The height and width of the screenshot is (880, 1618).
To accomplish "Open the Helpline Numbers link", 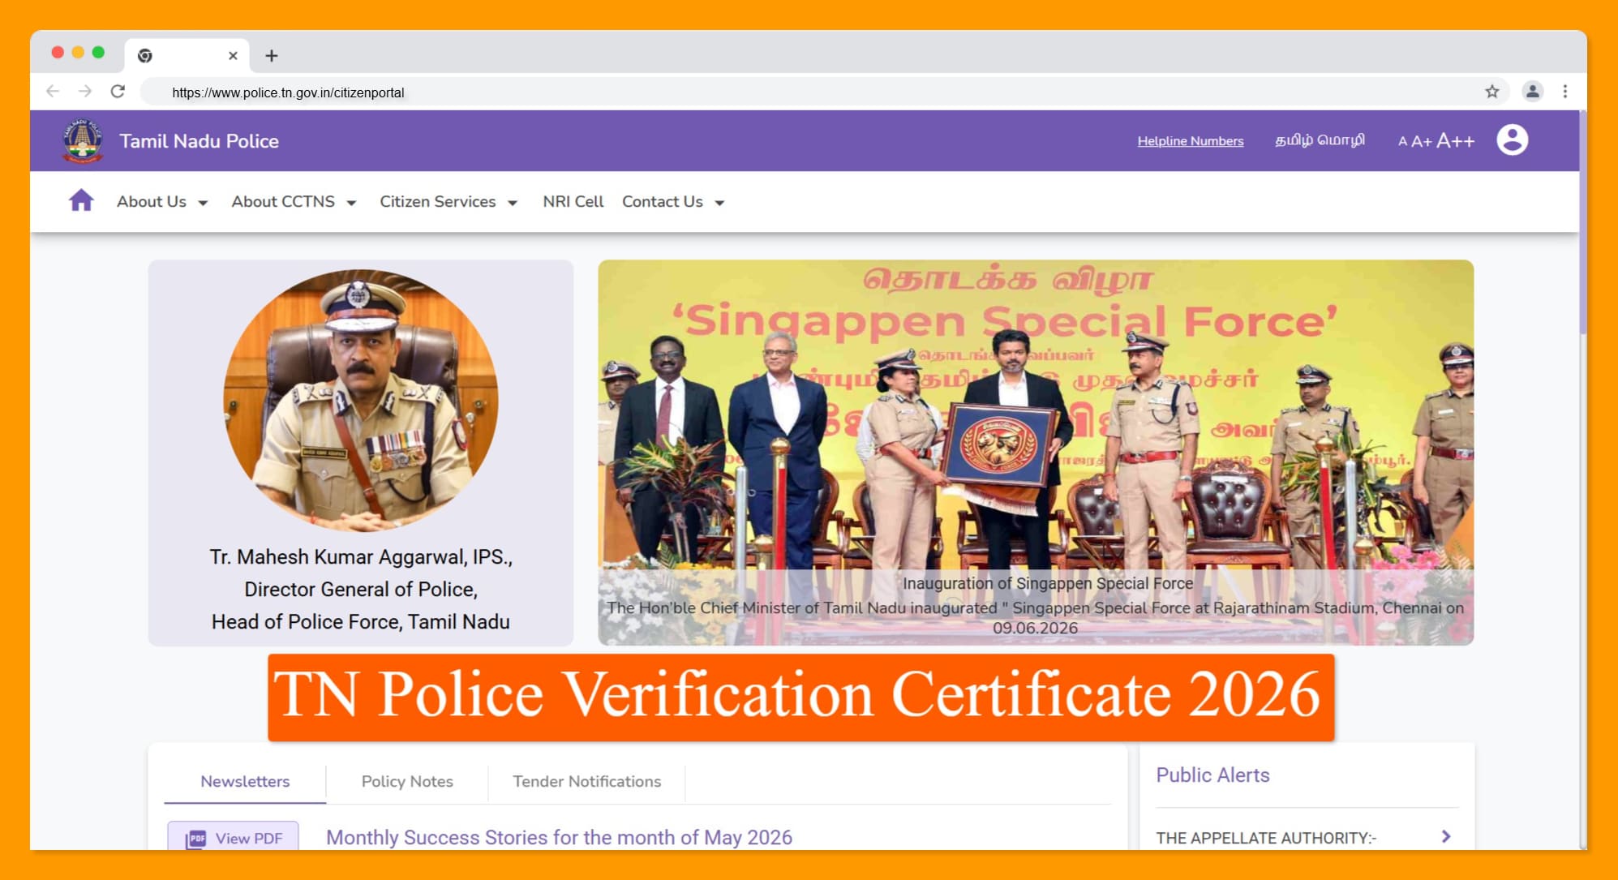I will (x=1190, y=140).
